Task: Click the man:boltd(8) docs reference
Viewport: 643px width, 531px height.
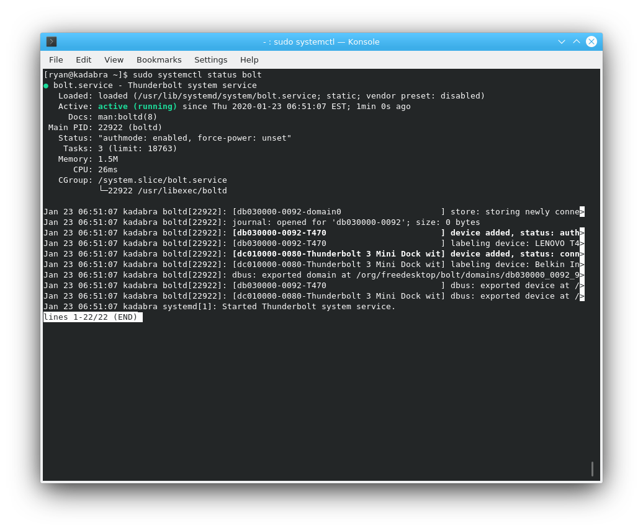Action: [127, 117]
